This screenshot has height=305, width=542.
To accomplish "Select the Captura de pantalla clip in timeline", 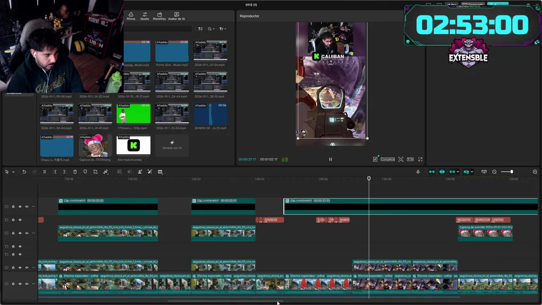I will pyautogui.click(x=485, y=233).
